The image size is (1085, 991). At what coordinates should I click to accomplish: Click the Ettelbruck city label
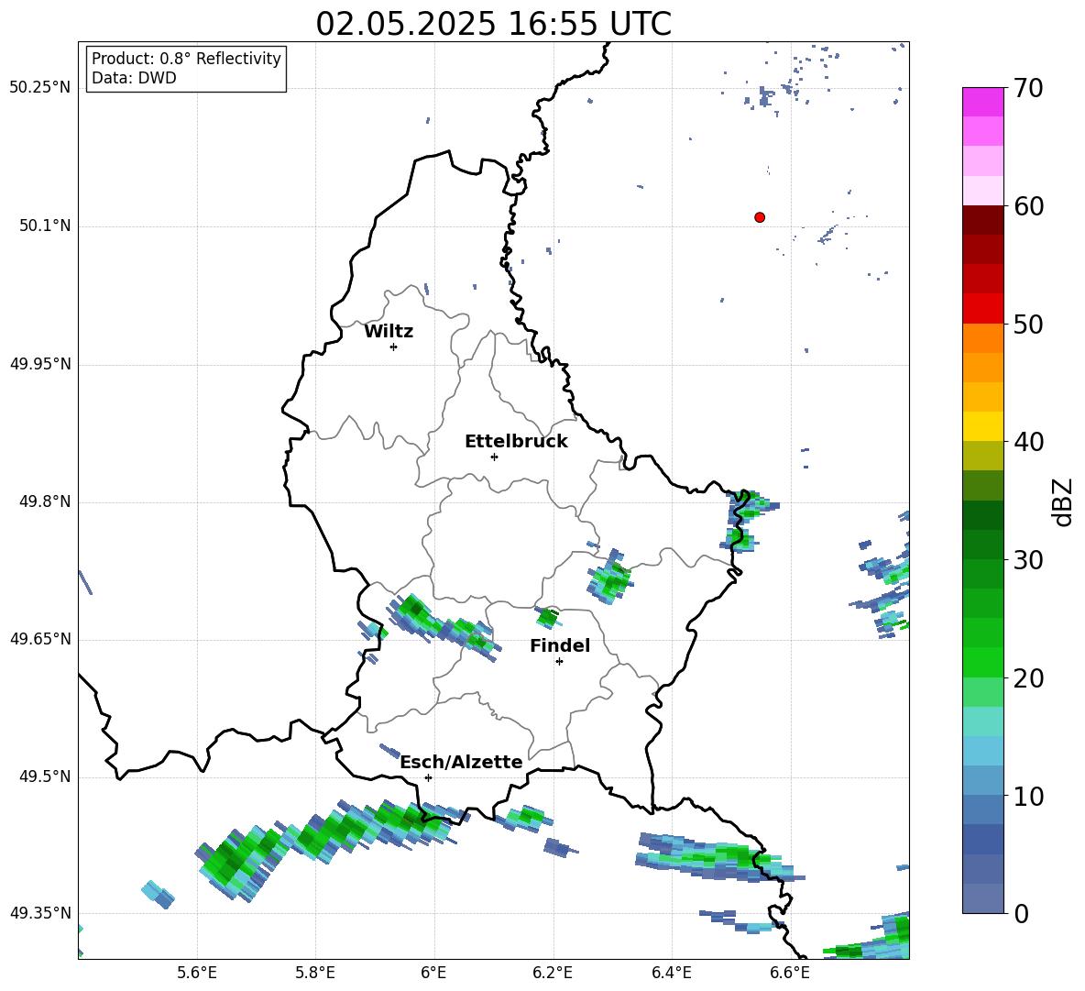pyautogui.click(x=516, y=442)
